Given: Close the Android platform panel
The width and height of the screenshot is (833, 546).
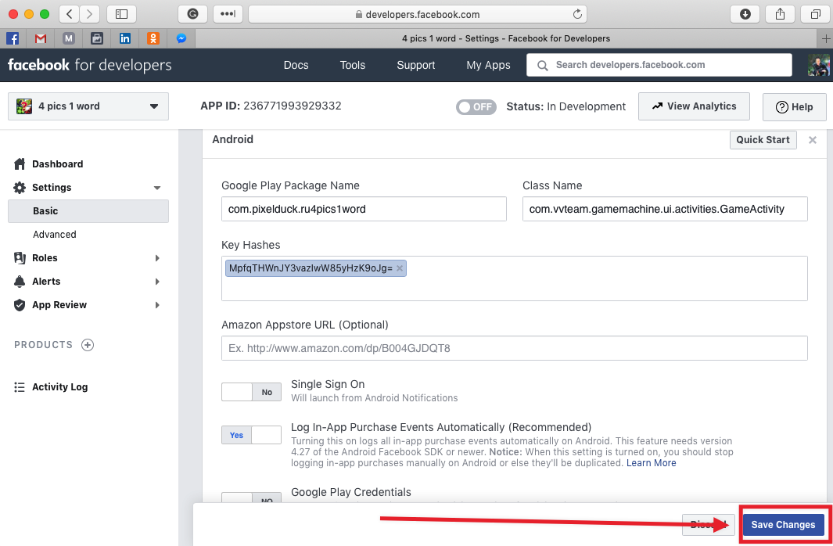Looking at the screenshot, I should [x=813, y=140].
